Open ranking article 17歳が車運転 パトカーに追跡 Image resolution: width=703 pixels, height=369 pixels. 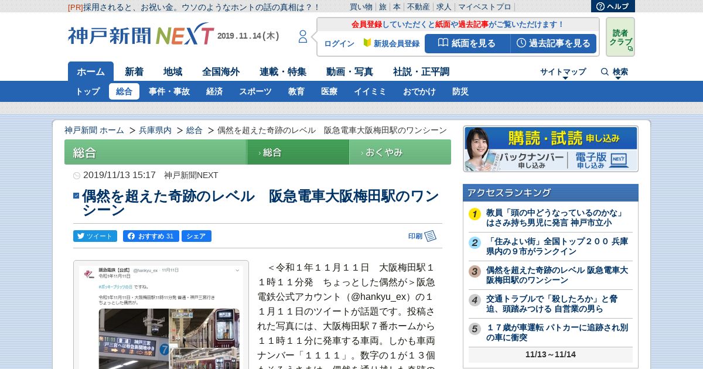coord(557,333)
